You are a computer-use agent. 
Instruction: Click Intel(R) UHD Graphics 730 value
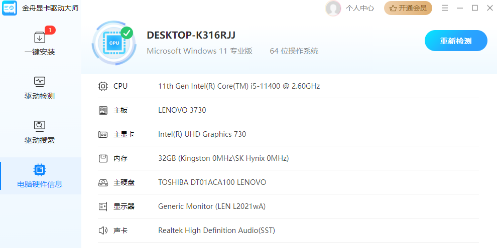202,134
